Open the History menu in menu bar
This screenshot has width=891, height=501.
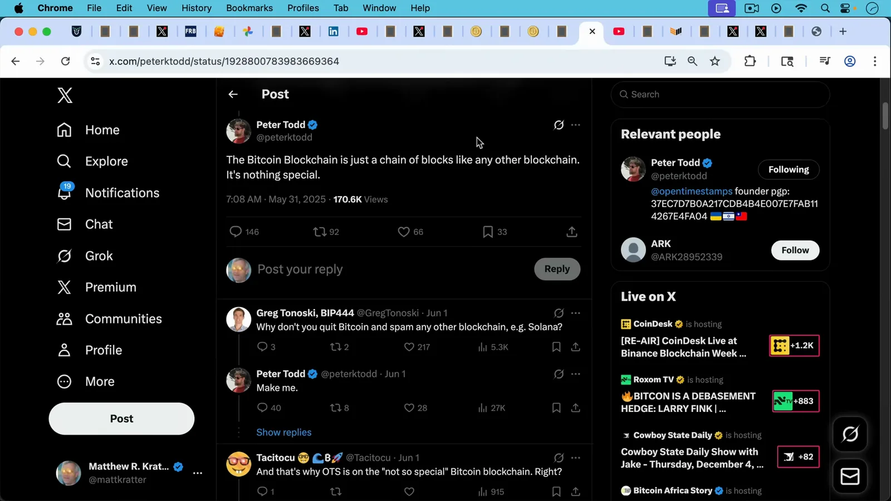click(x=197, y=8)
